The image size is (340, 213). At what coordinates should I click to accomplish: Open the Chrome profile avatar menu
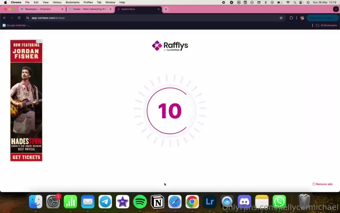tap(302, 18)
